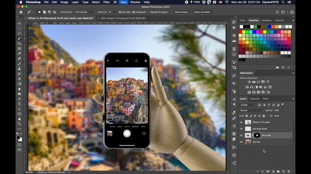Open the Patterns tab

click(279, 20)
